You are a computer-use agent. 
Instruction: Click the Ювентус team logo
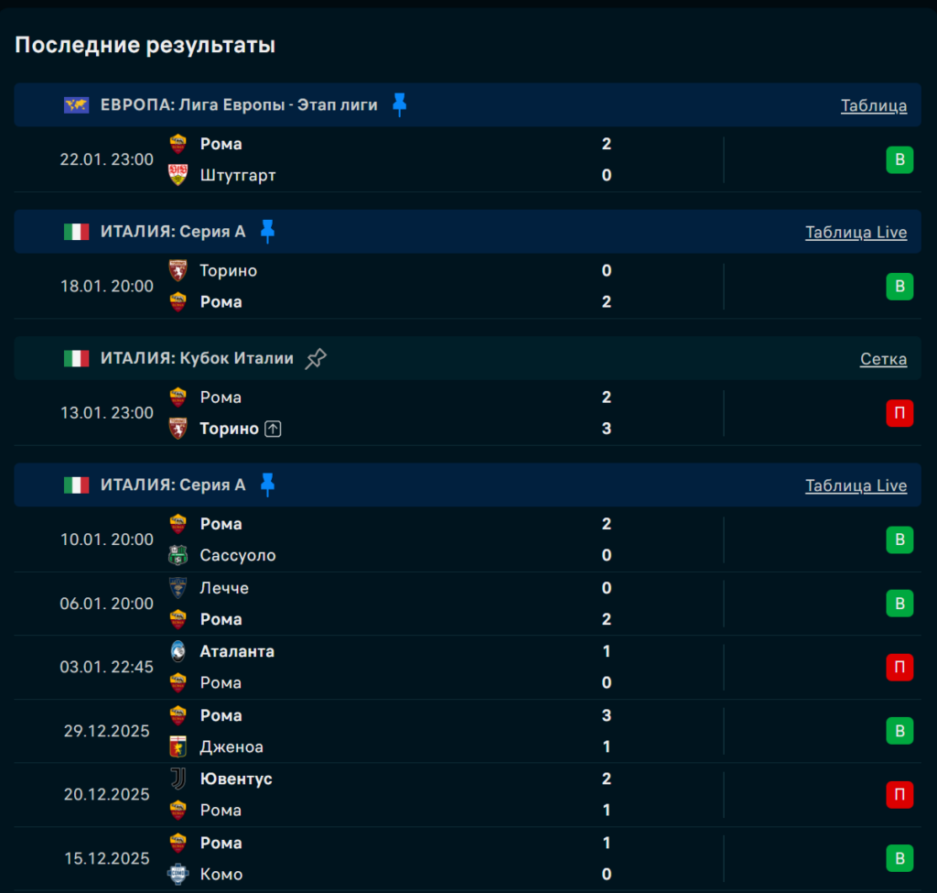pyautogui.click(x=178, y=779)
